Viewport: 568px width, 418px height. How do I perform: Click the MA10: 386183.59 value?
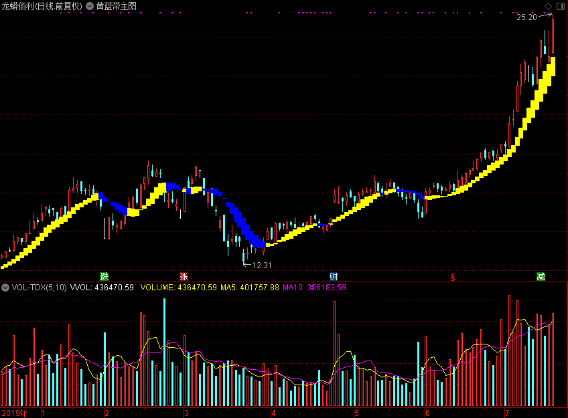click(314, 288)
